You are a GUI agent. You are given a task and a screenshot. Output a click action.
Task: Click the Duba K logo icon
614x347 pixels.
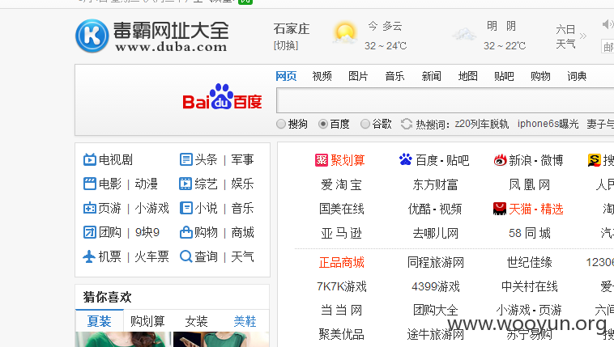click(92, 36)
